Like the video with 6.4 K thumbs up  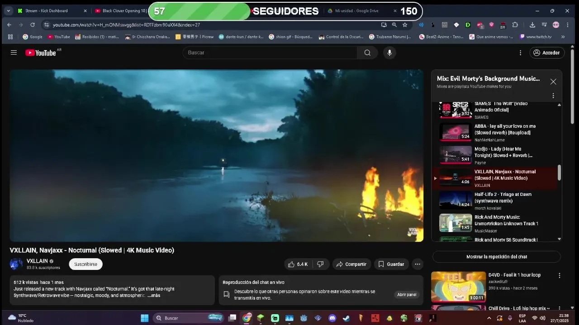[298, 264]
